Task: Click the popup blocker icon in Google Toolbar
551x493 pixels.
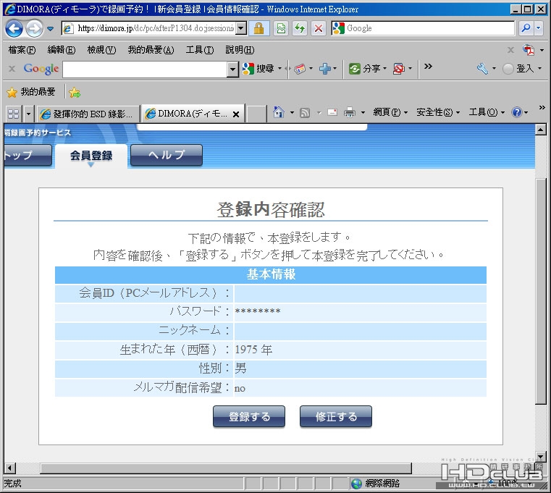Action: [x=399, y=69]
